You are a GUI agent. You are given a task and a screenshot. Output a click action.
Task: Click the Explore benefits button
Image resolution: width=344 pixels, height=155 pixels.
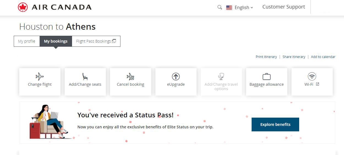point(275,124)
